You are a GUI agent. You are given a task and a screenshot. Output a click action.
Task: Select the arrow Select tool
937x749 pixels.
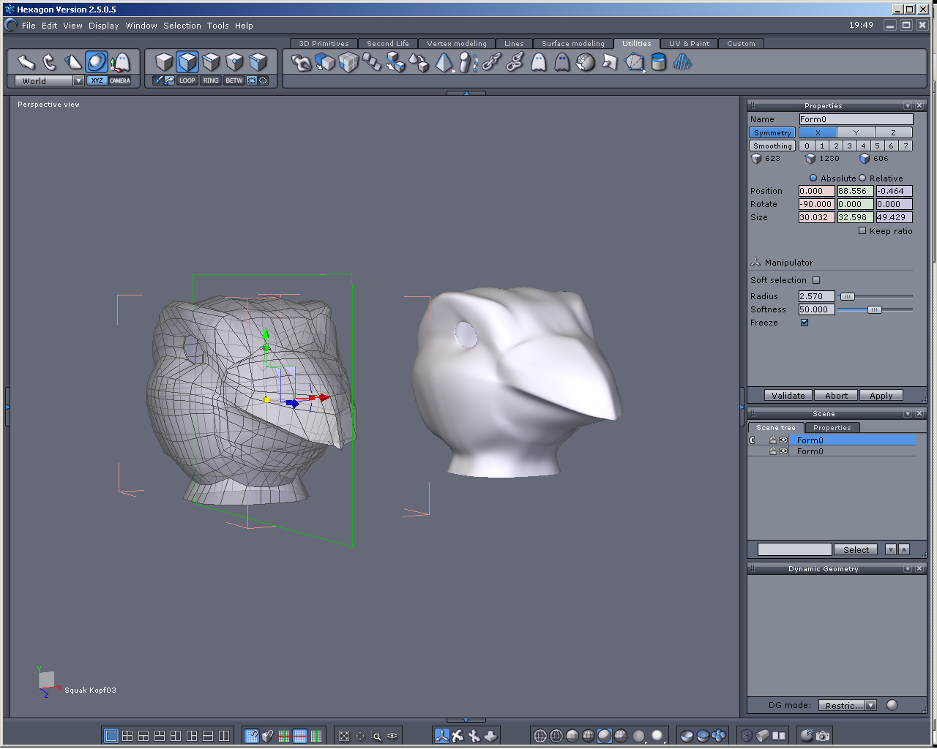pyautogui.click(x=26, y=62)
